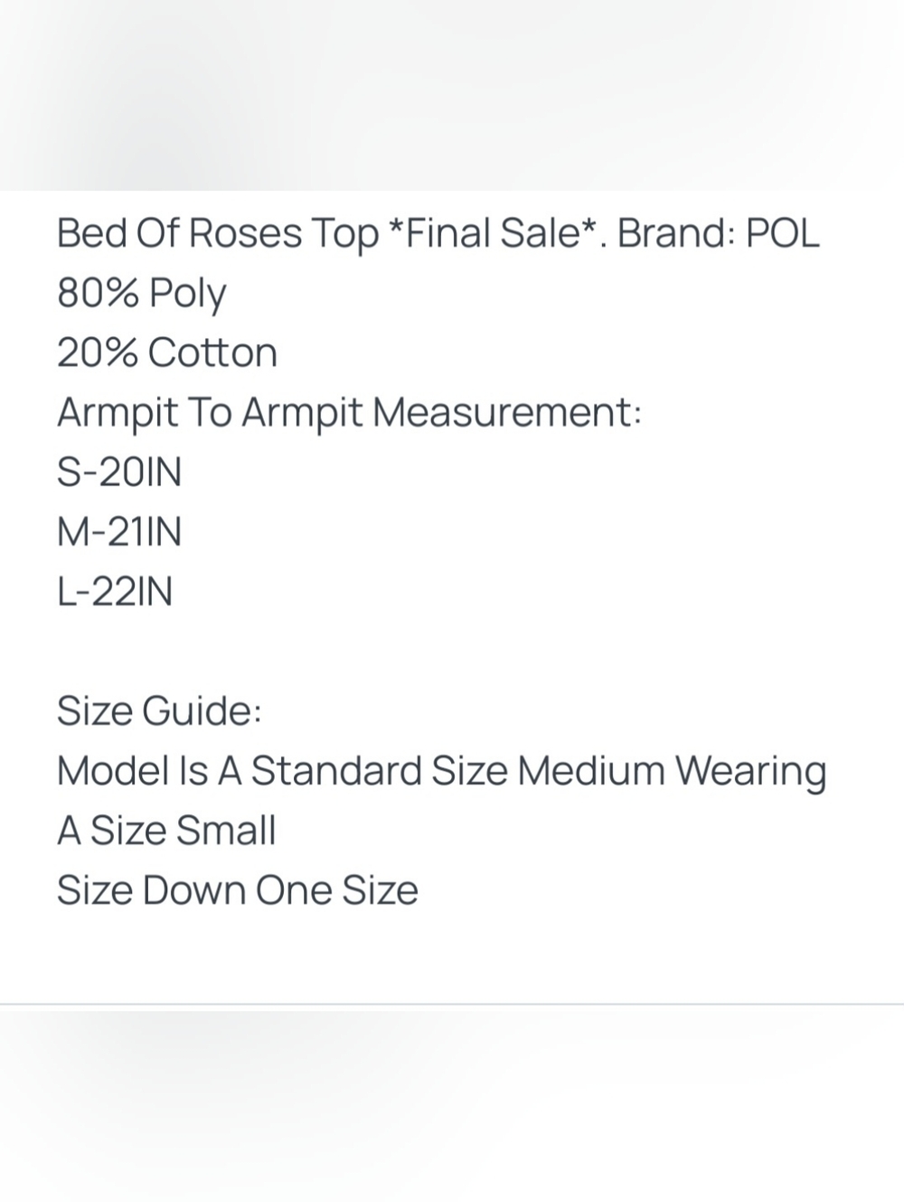This screenshot has width=904, height=1202.
Task: Click the word 'Wearing' in size guide
Action: pyautogui.click(x=751, y=773)
